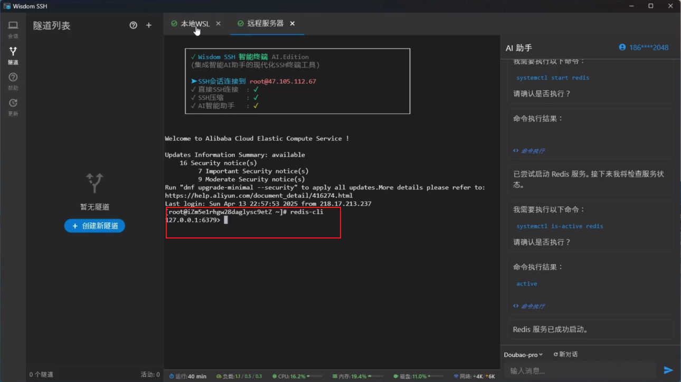This screenshot has width=681, height=382.
Task: Click the 'Welcome to Alibaba Cloud' terminal line
Action: coord(257,139)
